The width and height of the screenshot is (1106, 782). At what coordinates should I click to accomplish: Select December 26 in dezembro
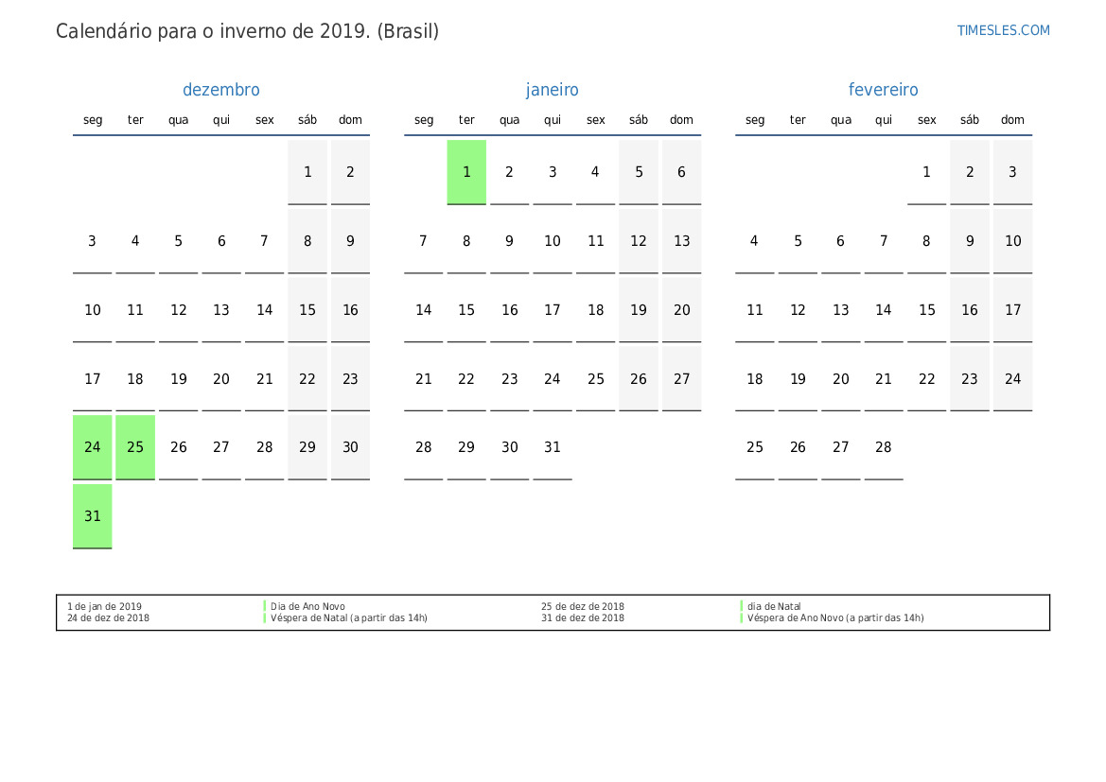click(179, 447)
